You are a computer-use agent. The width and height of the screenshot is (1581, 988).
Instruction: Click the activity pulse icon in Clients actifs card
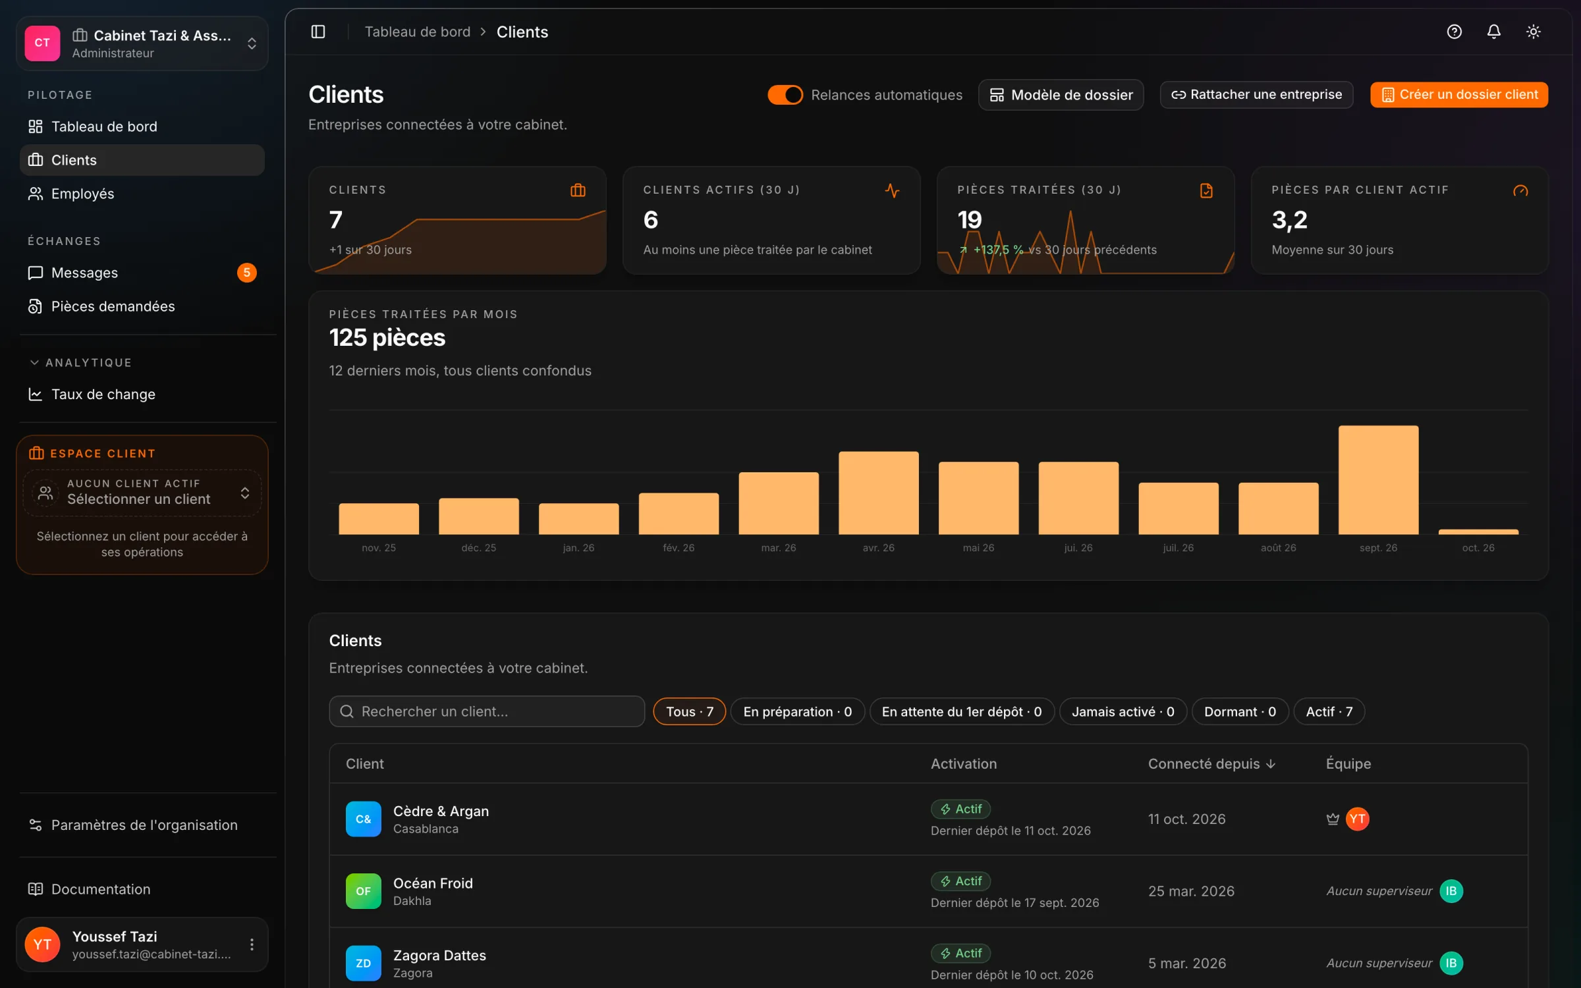[892, 190]
